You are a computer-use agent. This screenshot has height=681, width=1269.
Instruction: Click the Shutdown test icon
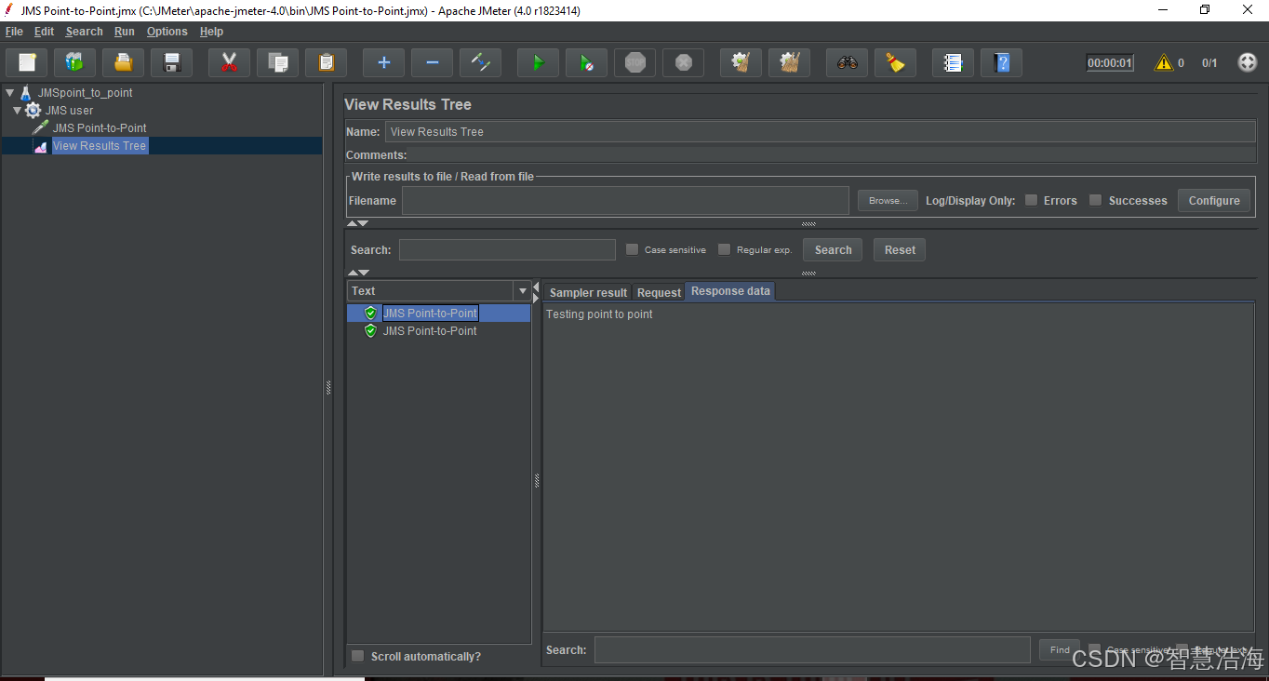coord(684,62)
